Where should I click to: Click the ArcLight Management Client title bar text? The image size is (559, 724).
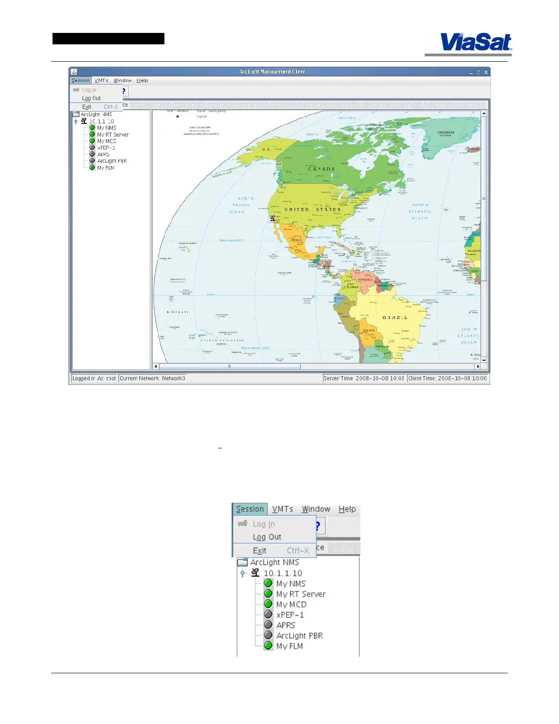tap(272, 72)
